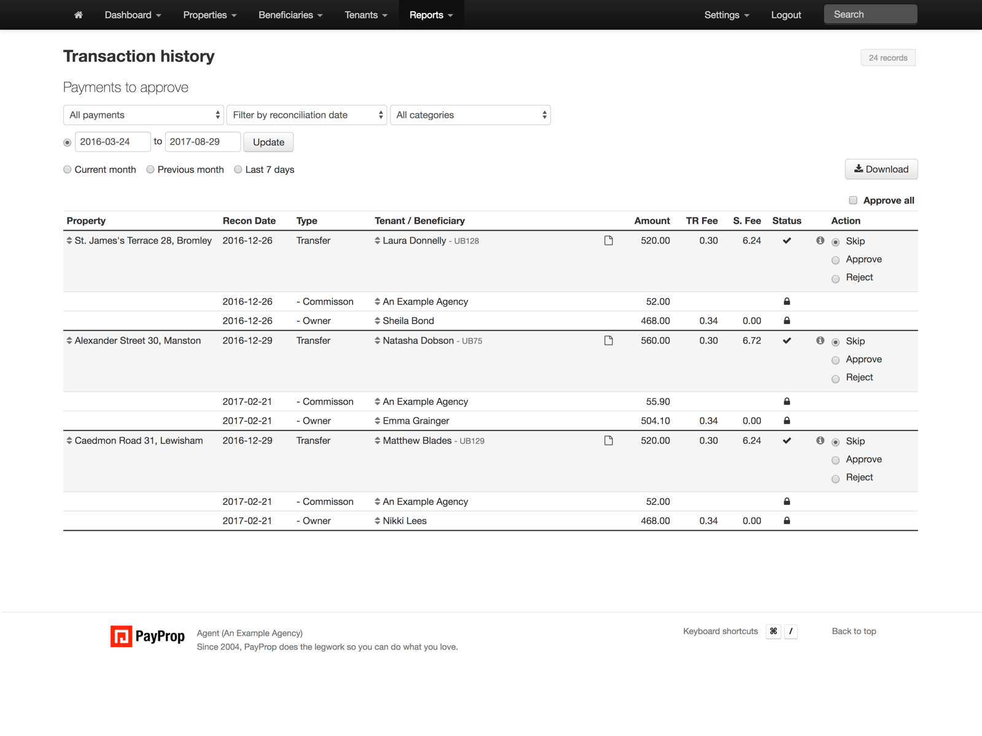Select Previous month radio option
The image size is (982, 736).
[x=150, y=169]
